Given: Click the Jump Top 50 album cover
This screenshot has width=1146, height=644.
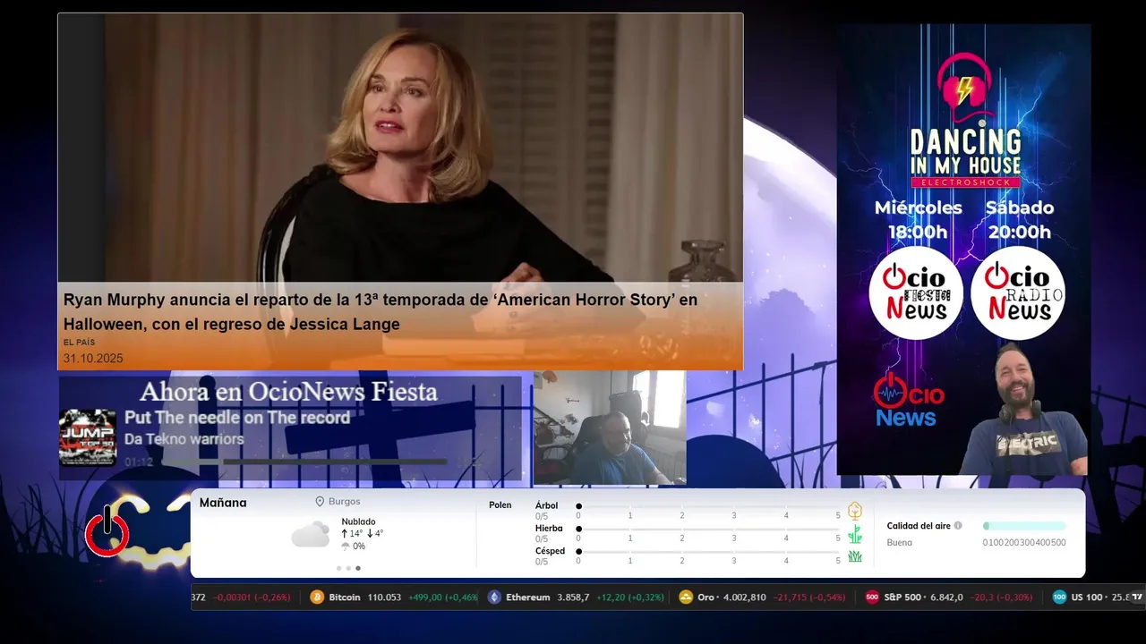Looking at the screenshot, I should [88, 437].
